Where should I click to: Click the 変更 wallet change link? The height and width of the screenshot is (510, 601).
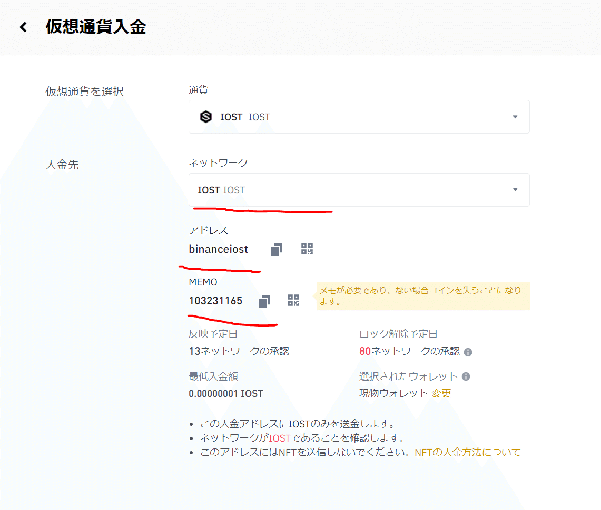tap(441, 393)
